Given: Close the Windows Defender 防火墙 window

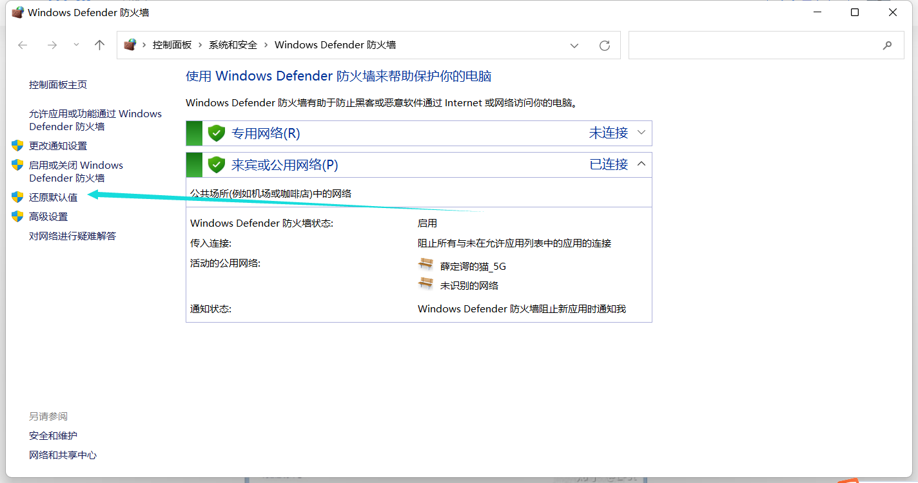Looking at the screenshot, I should click(x=893, y=12).
